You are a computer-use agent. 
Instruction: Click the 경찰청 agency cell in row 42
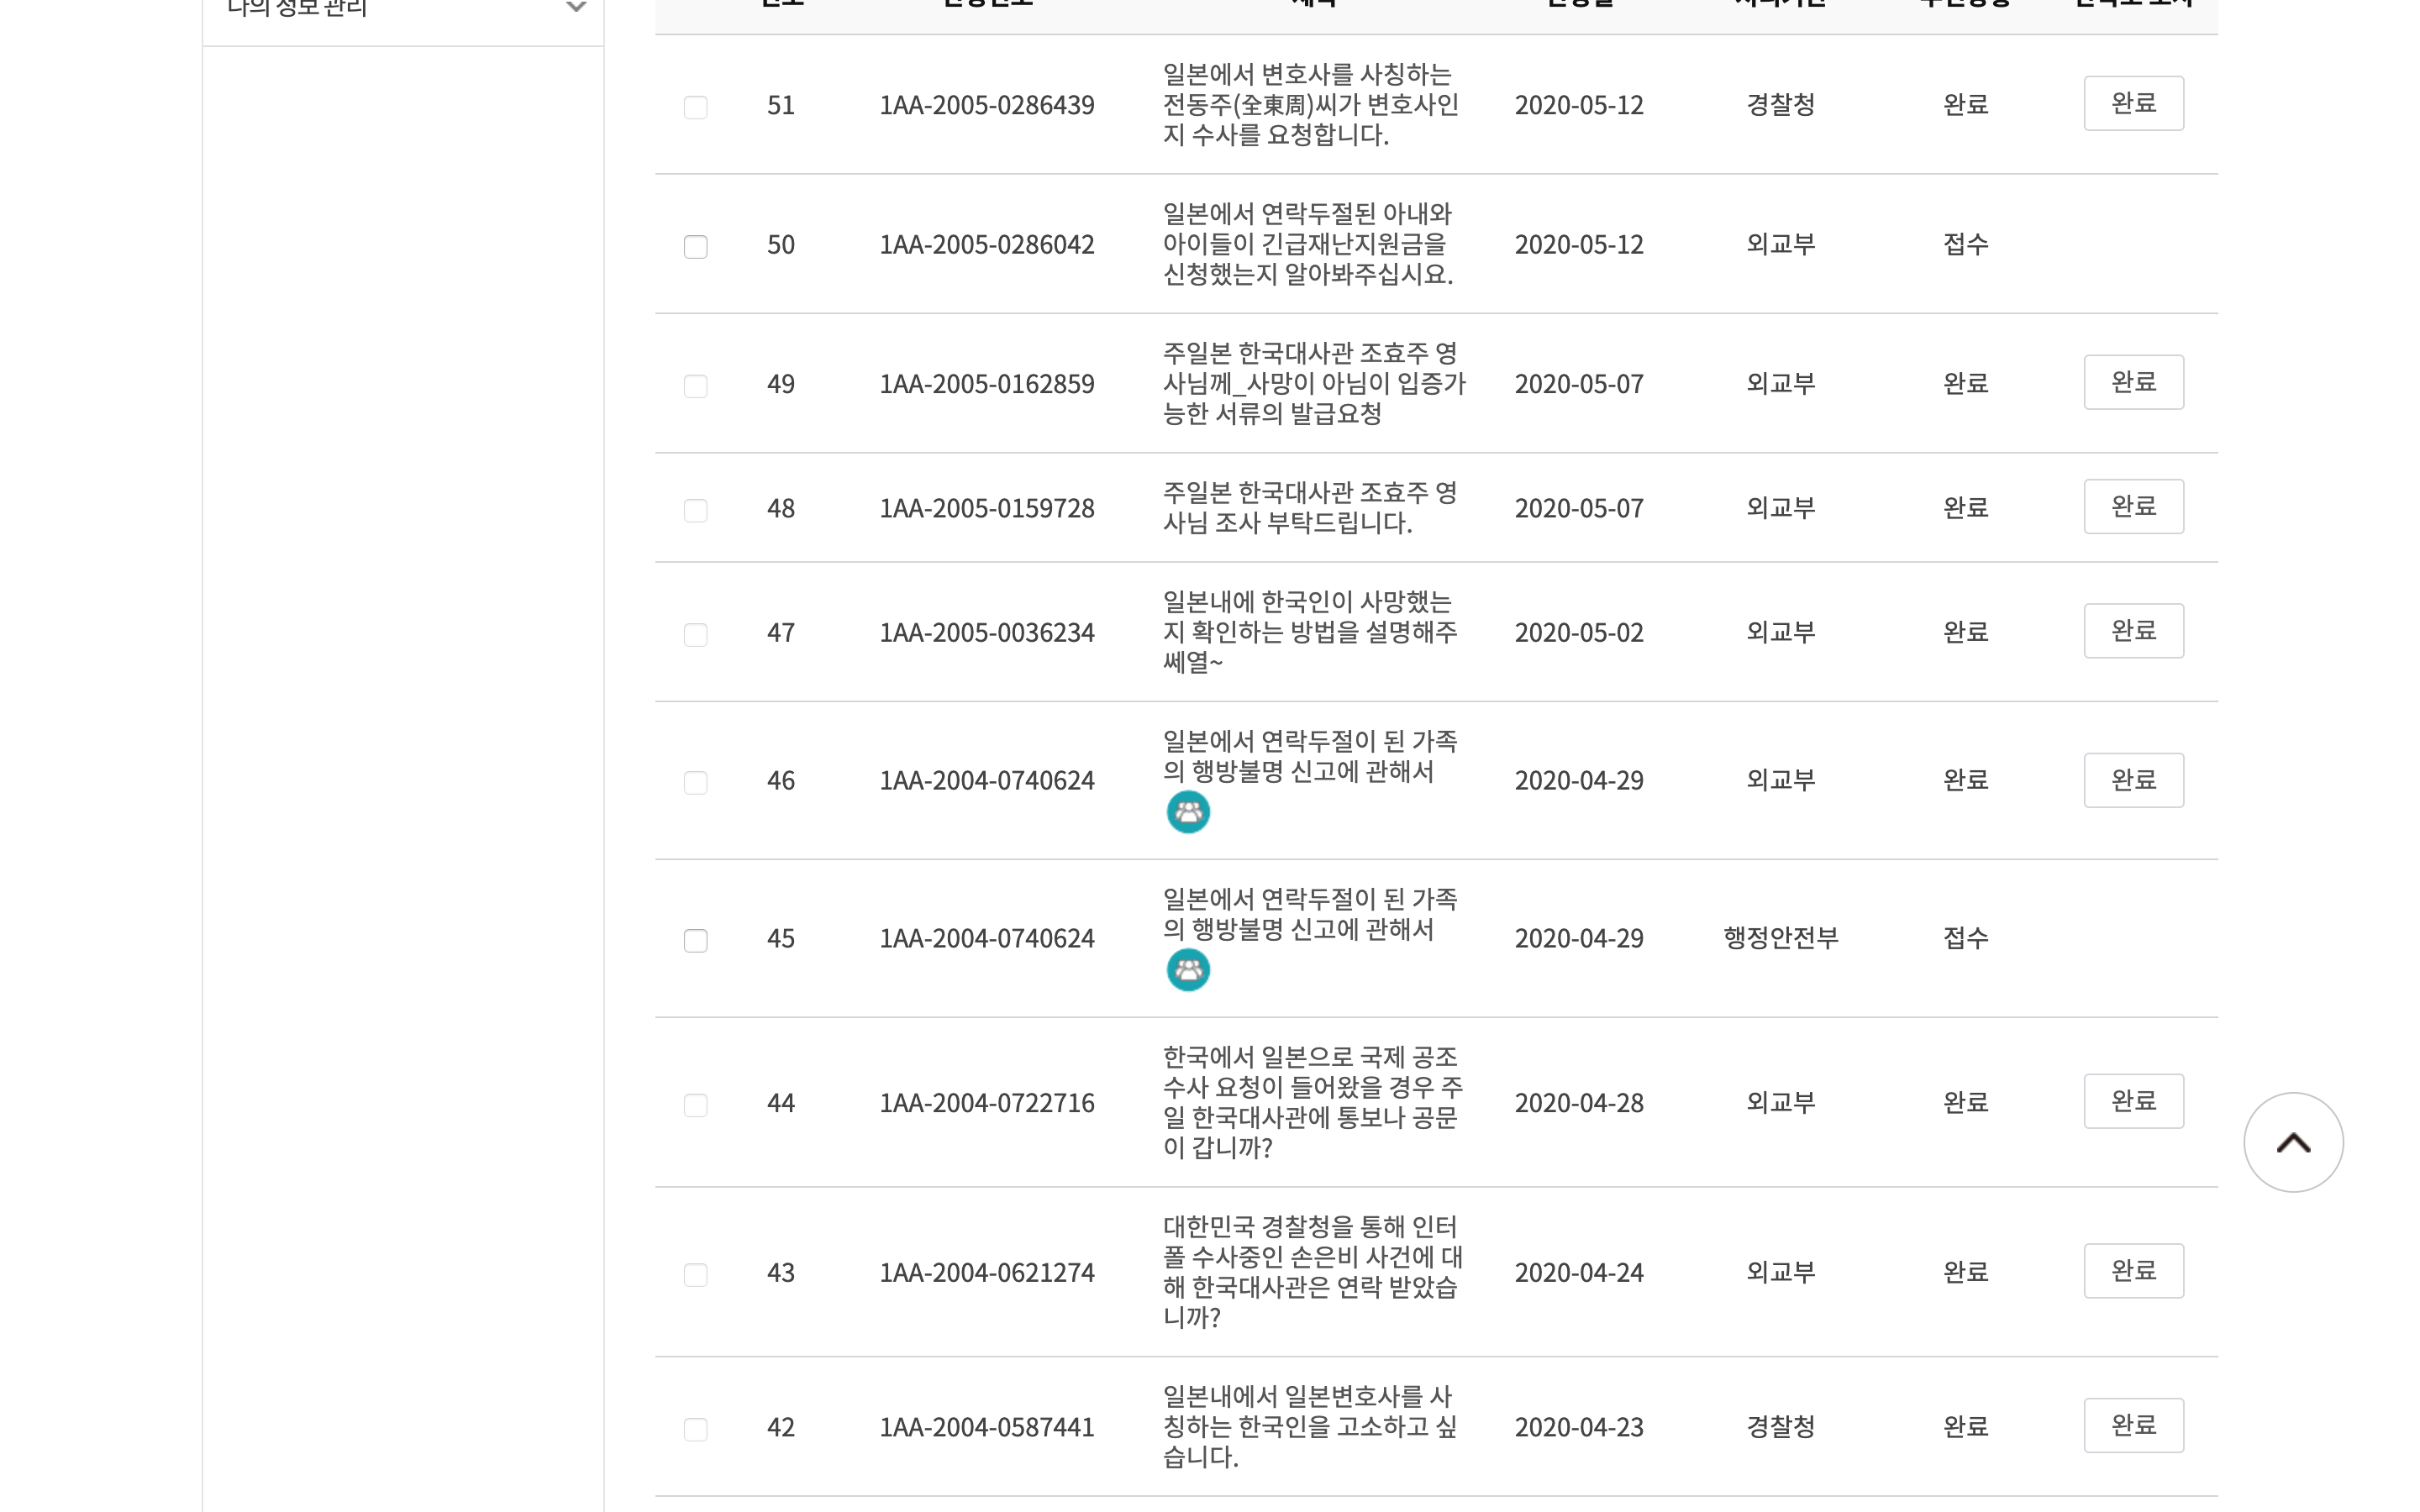coord(1780,1427)
